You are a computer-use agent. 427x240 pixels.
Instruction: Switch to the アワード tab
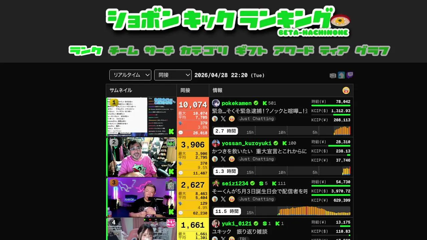pyautogui.click(x=294, y=51)
